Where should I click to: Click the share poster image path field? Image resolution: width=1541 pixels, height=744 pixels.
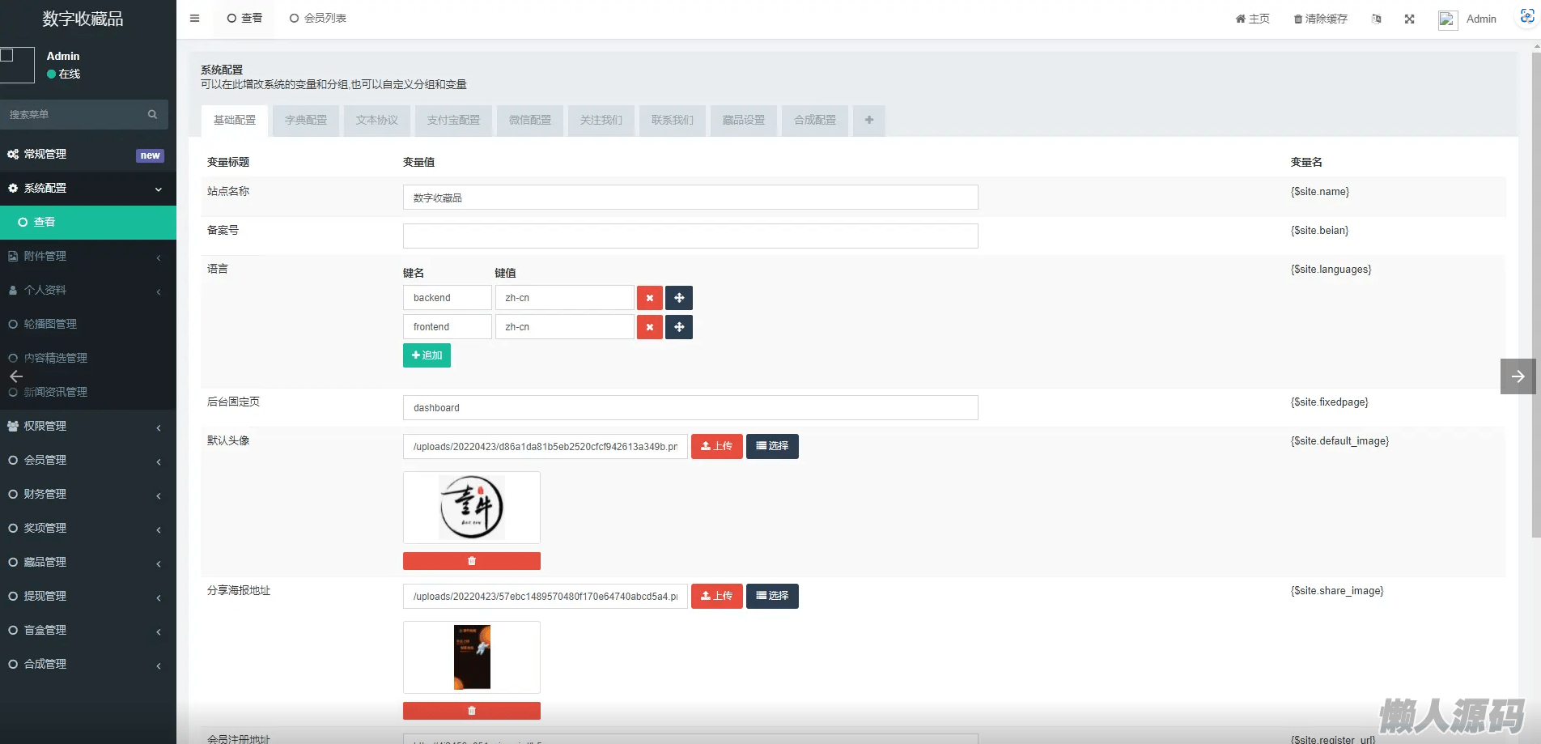tap(546, 597)
